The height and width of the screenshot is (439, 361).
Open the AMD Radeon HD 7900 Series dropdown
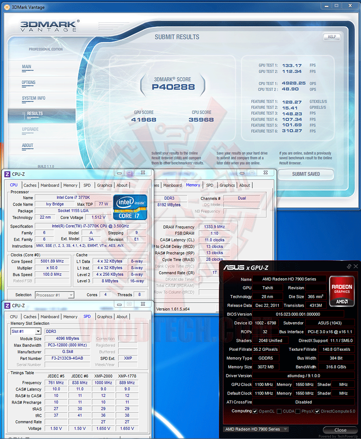click(256, 429)
